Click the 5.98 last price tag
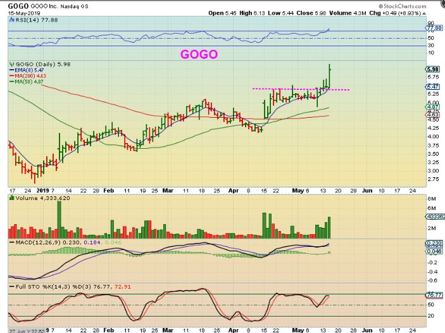Screen dimensions: 445x333 click(x=432, y=69)
